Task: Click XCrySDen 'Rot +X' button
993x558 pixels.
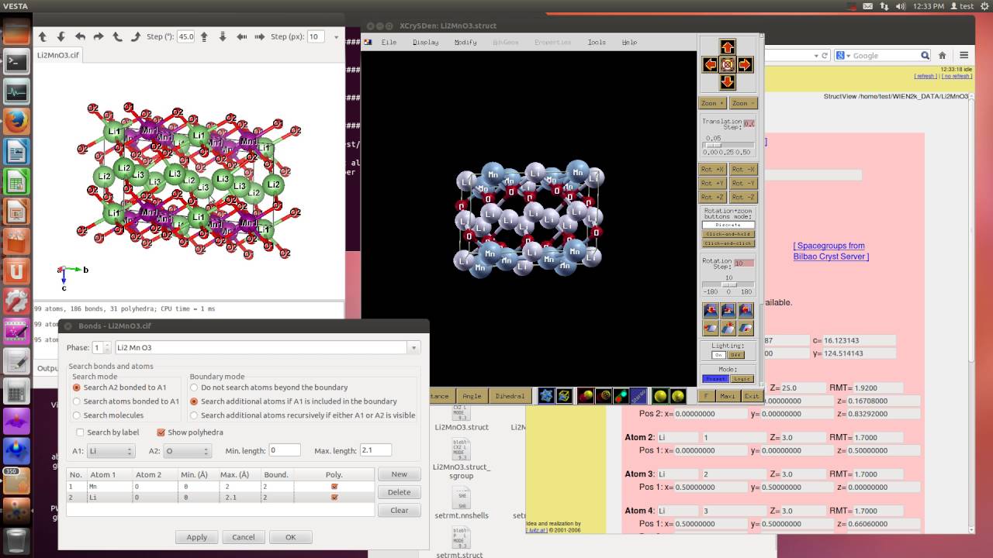Action: [x=712, y=169]
